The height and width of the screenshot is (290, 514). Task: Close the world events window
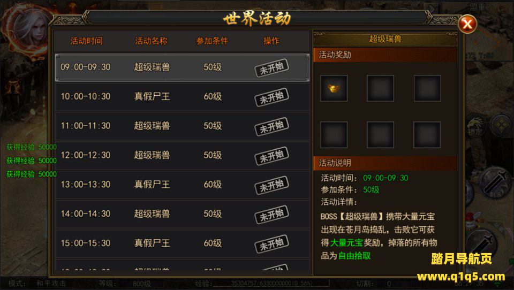point(467,24)
